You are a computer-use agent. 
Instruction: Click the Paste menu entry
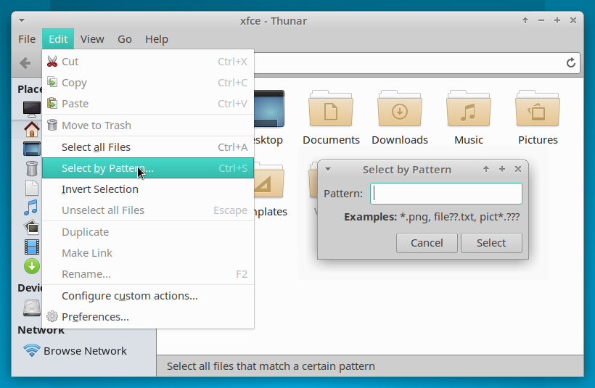point(148,104)
